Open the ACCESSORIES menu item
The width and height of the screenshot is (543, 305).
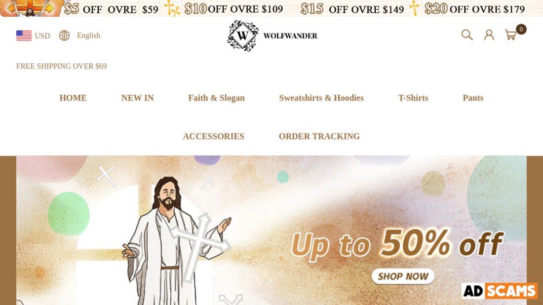[x=214, y=136]
